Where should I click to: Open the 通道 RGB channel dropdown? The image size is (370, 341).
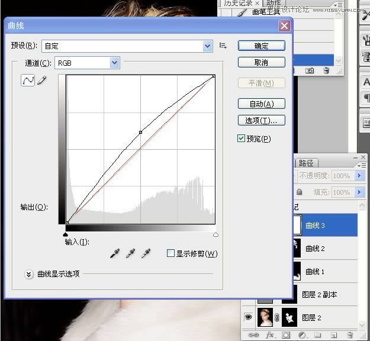[x=114, y=62]
